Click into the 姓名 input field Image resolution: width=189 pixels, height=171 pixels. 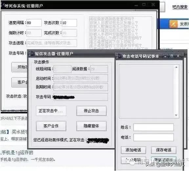pos(154,127)
